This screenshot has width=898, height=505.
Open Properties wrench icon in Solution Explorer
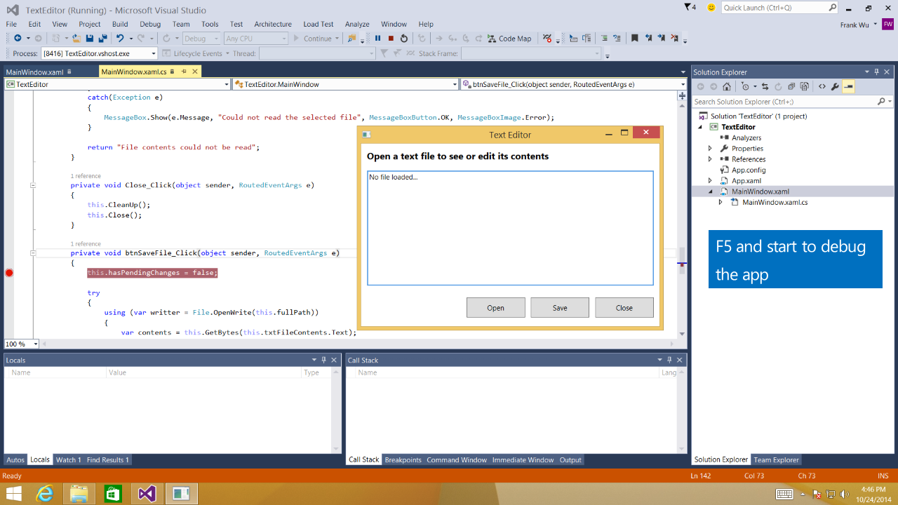coord(835,87)
